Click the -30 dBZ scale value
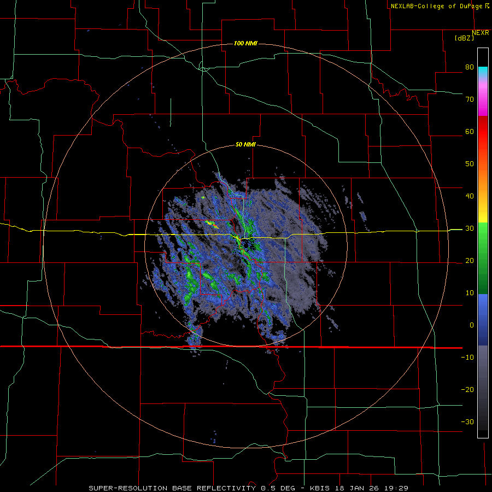This screenshot has height=492, width=492. coord(467,422)
